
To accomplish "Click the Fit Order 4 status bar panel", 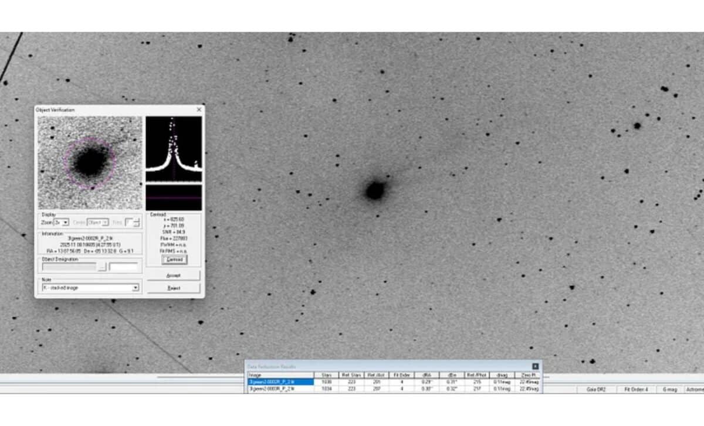I will (x=636, y=388).
